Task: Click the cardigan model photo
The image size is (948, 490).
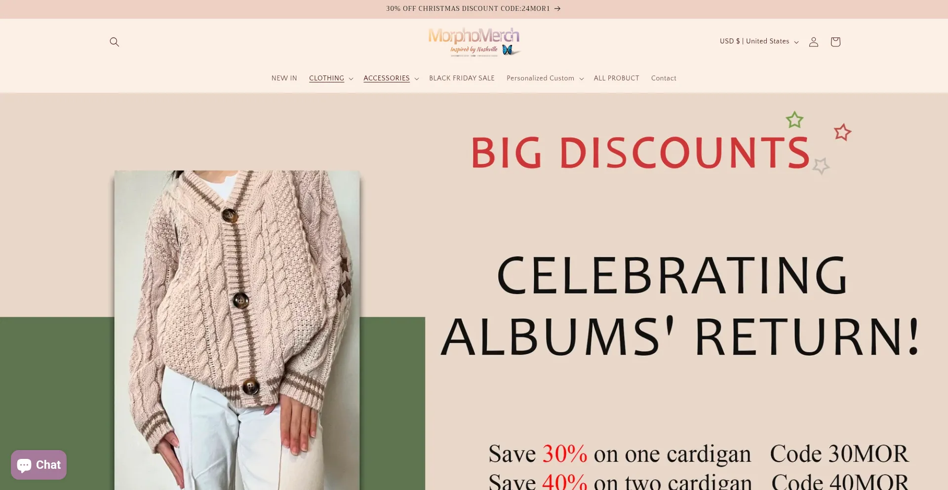Action: click(237, 330)
